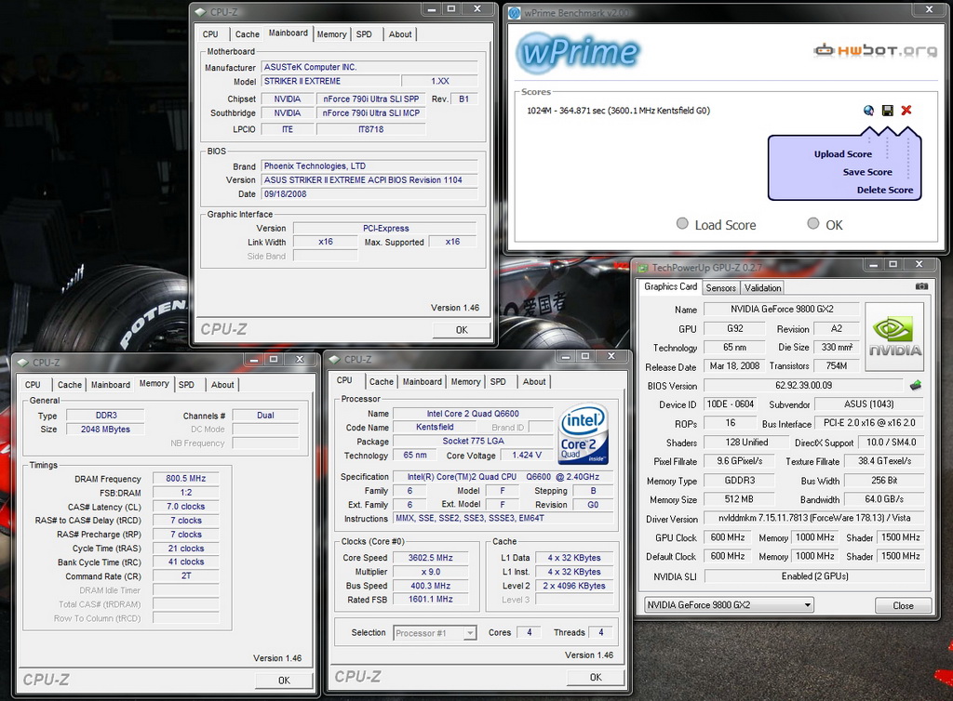Screen dimensions: 953x701
Task: Open About tab in bottom-center CPU-Z window
Action: tap(534, 382)
